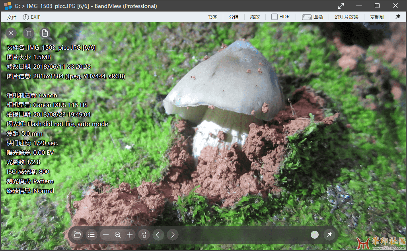Click the 焦距: 5.0 mm line
This screenshot has width=407, height=251.
click(24, 134)
